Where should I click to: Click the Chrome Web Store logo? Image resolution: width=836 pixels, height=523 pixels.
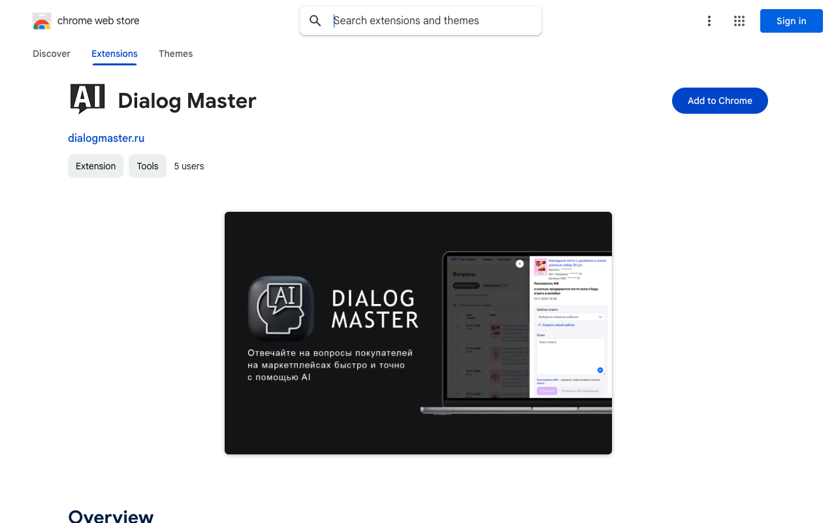click(x=41, y=20)
